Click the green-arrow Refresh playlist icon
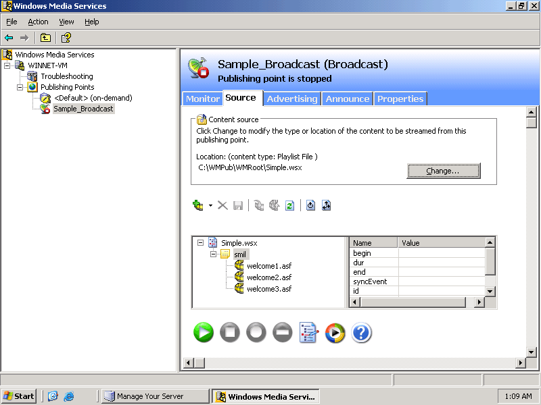Image resolution: width=541 pixels, height=405 pixels. [x=290, y=206]
